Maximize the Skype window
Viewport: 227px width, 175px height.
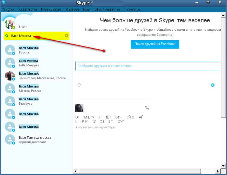click(x=208, y=2)
